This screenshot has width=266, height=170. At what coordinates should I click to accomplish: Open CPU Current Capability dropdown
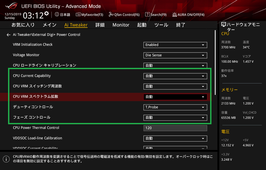point(175,76)
